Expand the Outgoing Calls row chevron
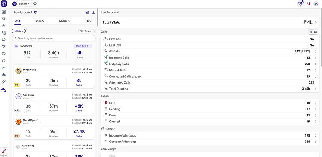The height and width of the screenshot is (157, 322). click(x=315, y=64)
